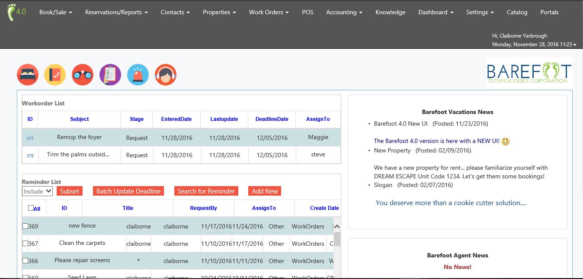Sort work orders by EnteredDate
This screenshot has height=279, width=583.
click(176, 119)
